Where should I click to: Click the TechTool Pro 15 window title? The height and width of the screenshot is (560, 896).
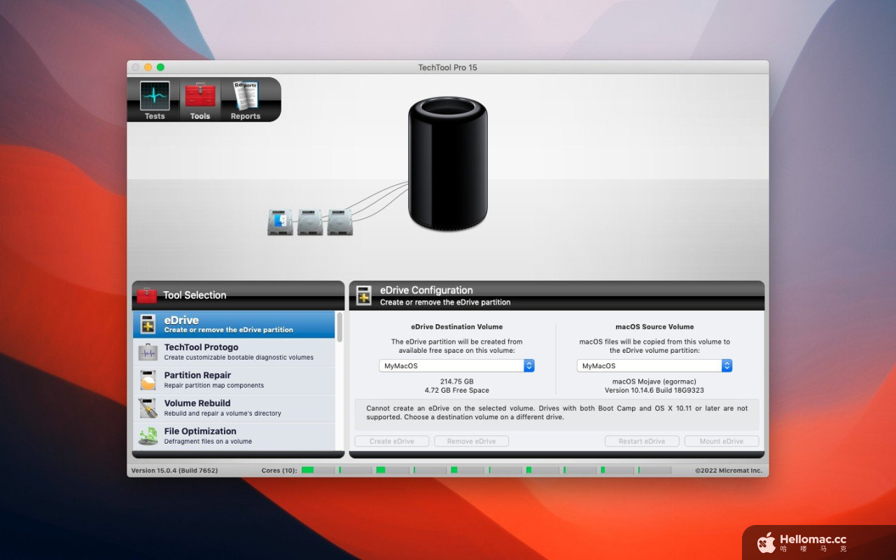(x=448, y=67)
